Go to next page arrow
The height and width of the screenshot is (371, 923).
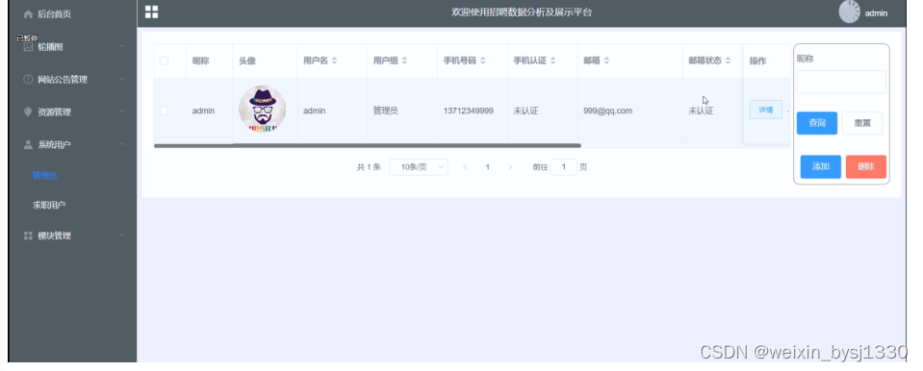tap(510, 167)
